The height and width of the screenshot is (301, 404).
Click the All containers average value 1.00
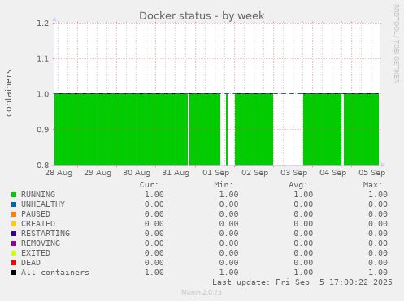pos(303,273)
